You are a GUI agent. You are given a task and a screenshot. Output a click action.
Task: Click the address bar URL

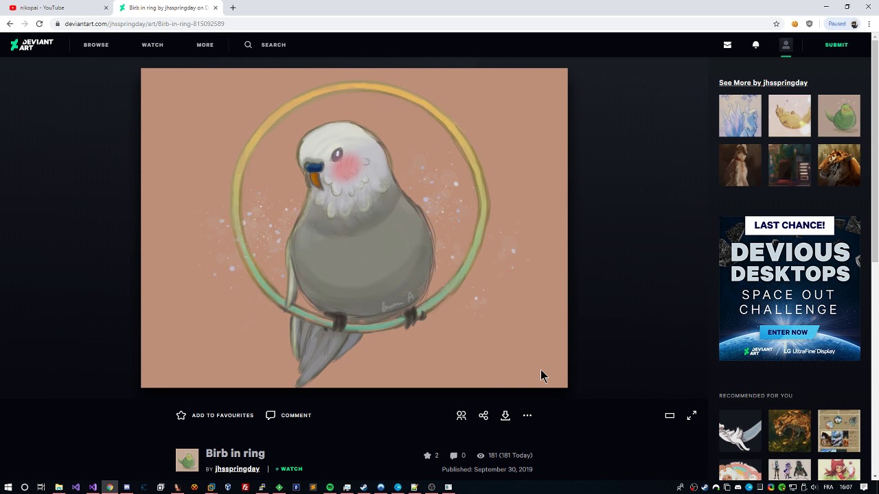tap(144, 23)
